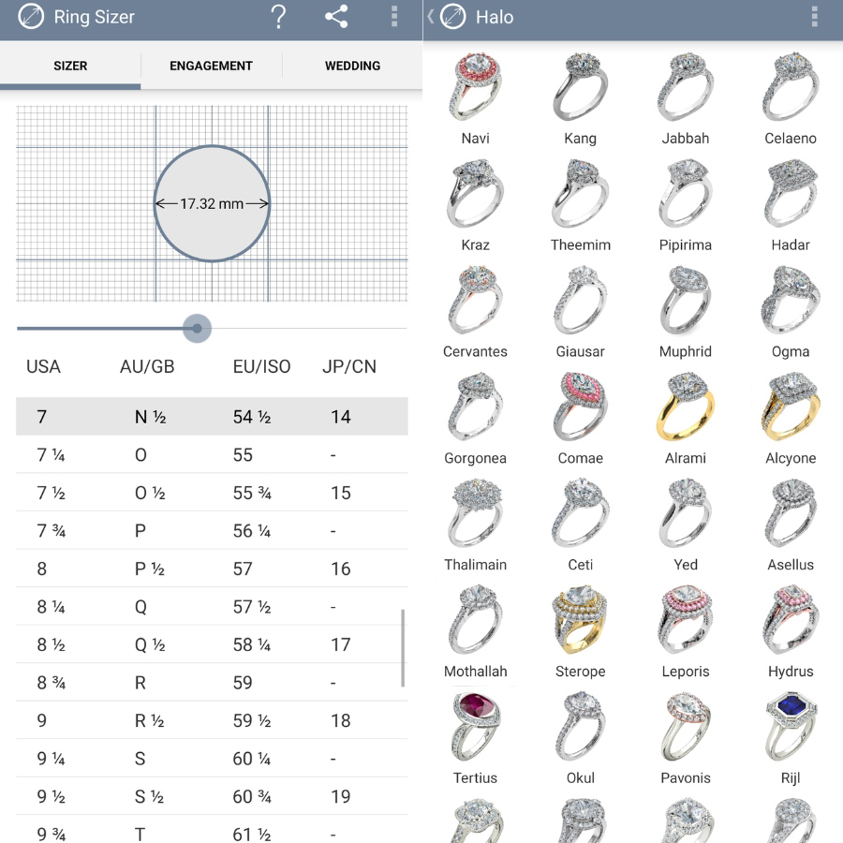Open the Mothallah halo ring
The image size is (843, 843).
(475, 631)
